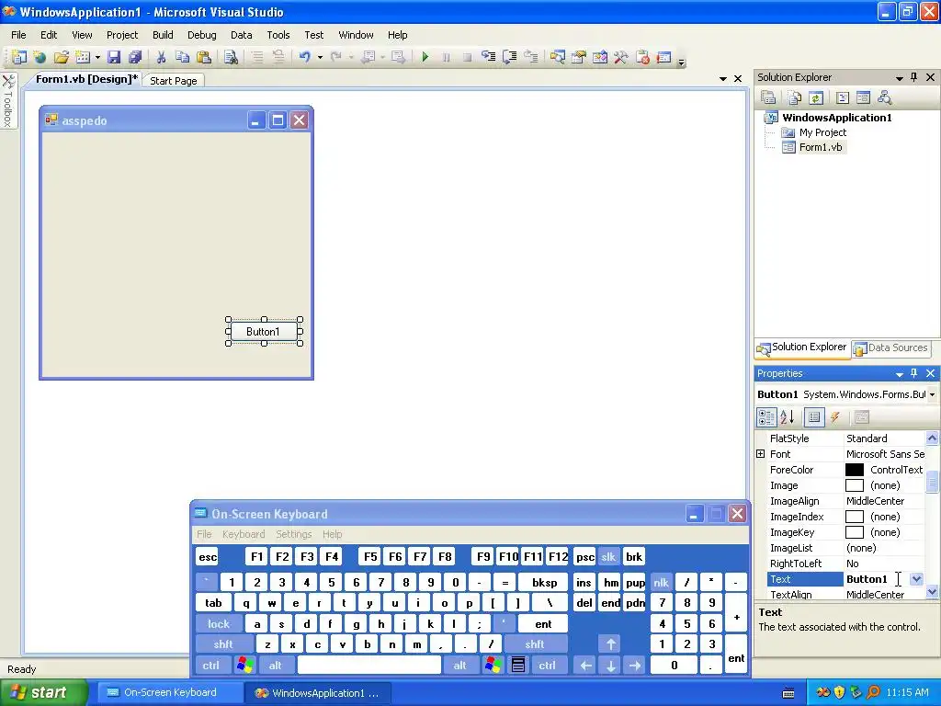Click the Copy toolbar icon
Screen dimensions: 941x706
[x=183, y=57]
